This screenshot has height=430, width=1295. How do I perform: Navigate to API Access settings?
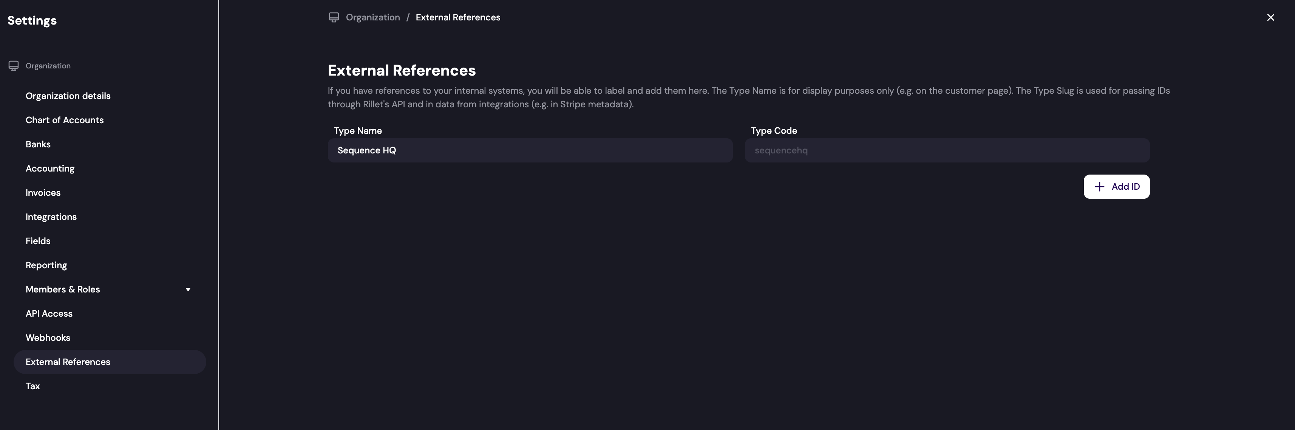49,313
